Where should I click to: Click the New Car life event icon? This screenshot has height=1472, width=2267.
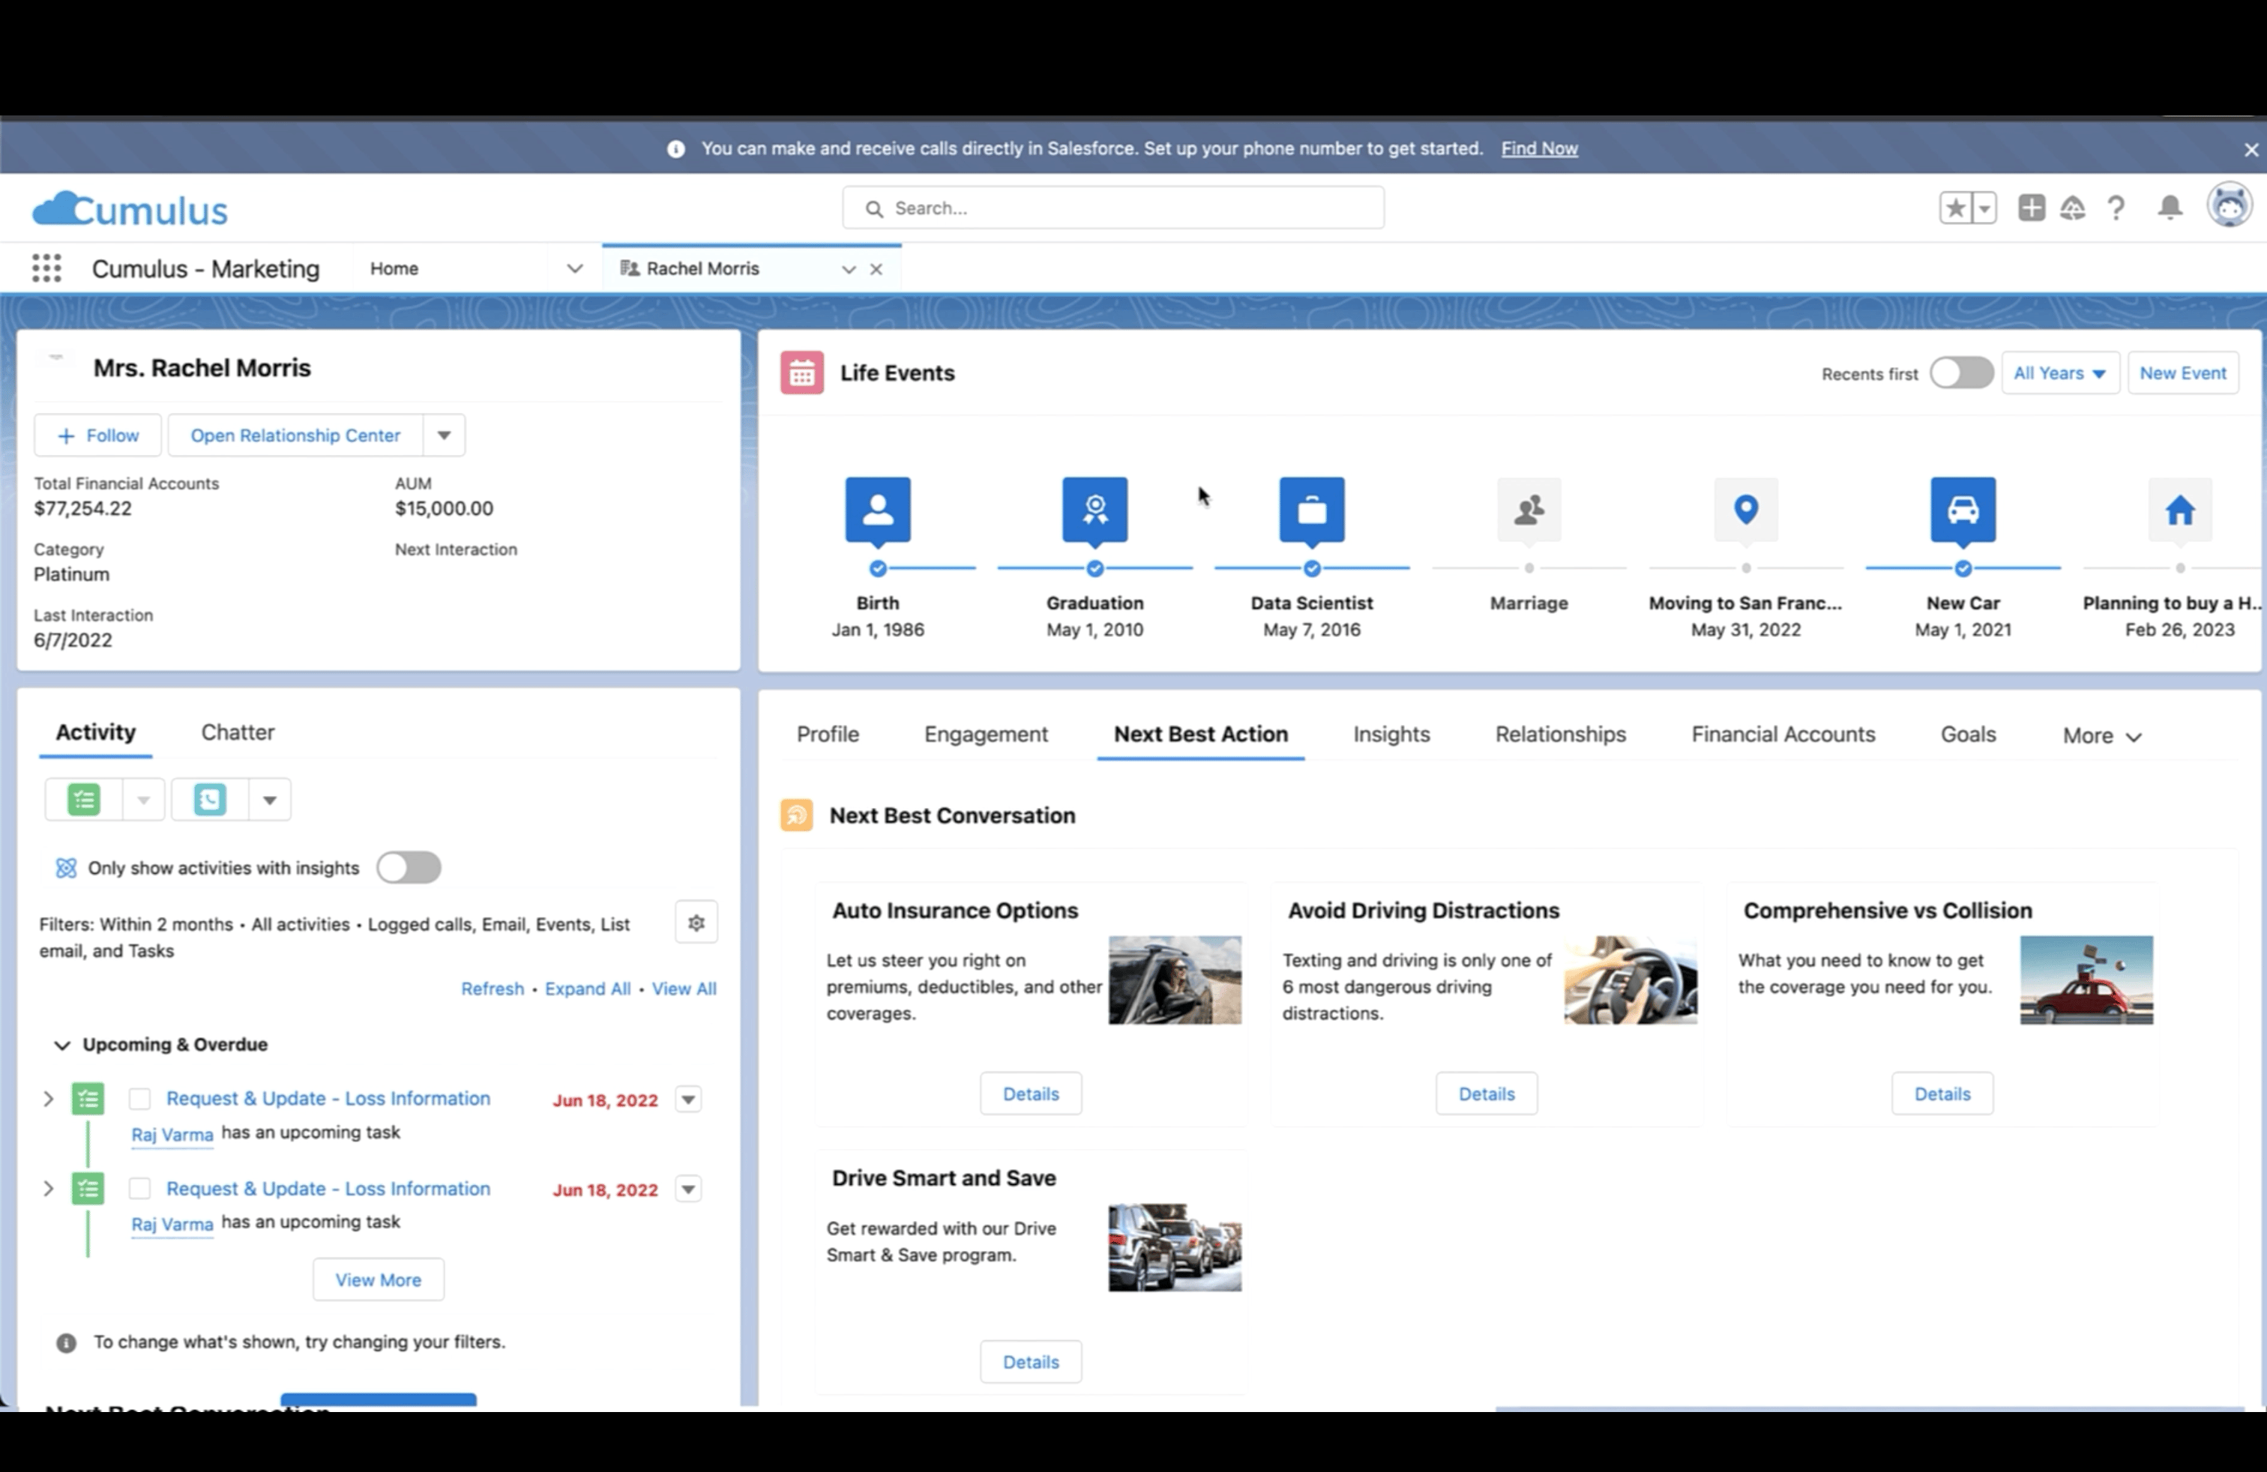1962,510
